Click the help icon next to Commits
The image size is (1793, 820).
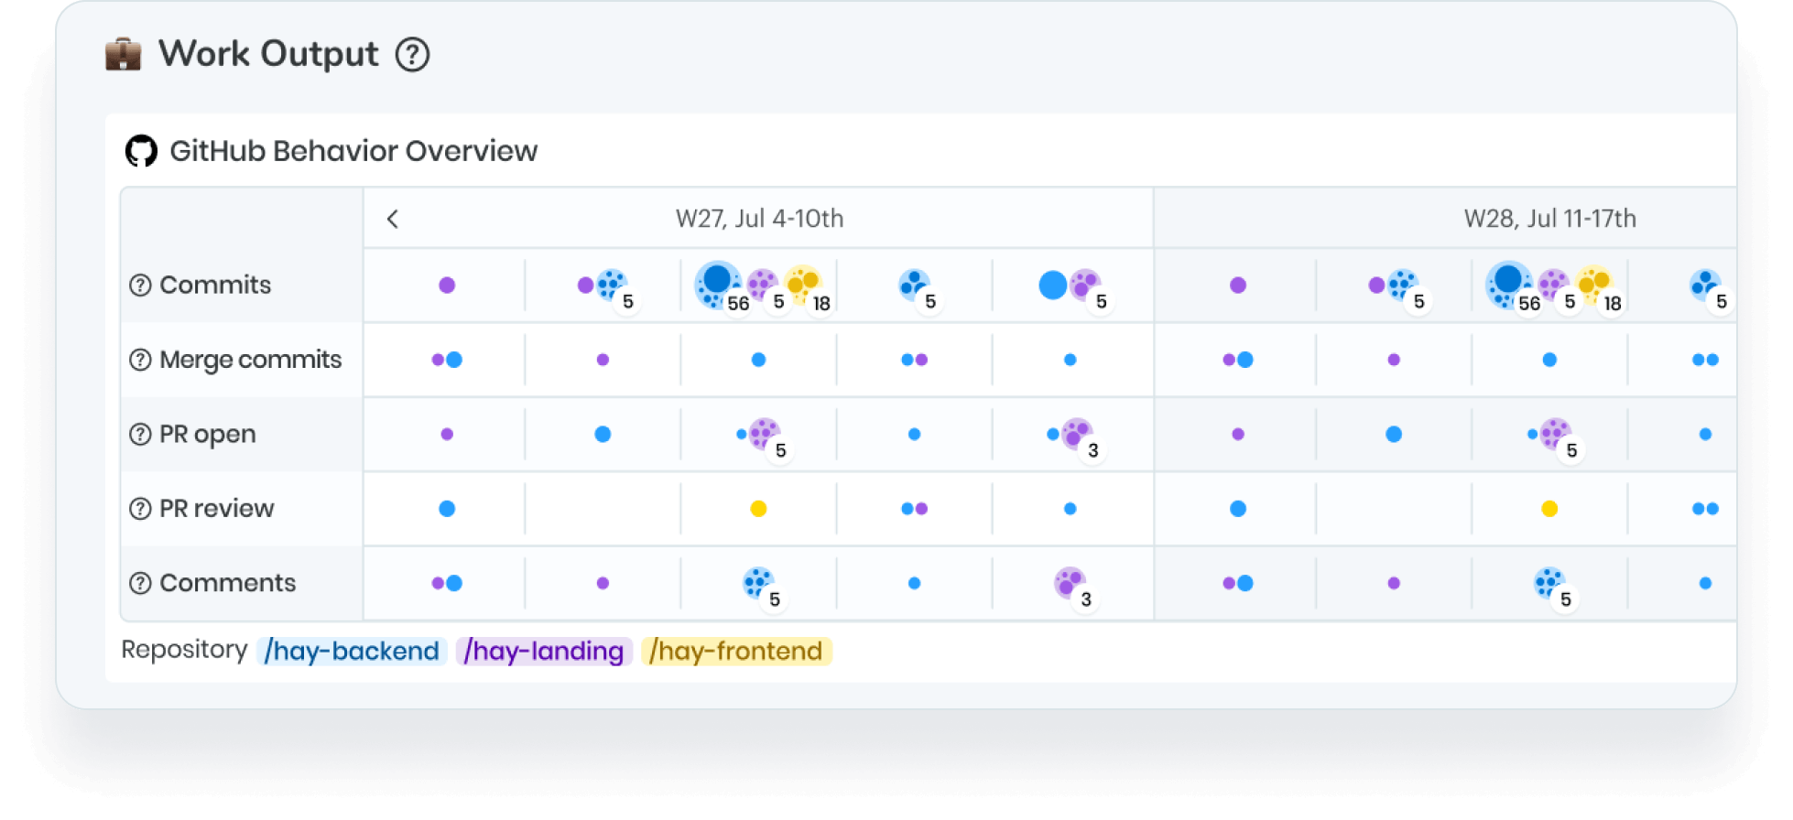tap(140, 286)
